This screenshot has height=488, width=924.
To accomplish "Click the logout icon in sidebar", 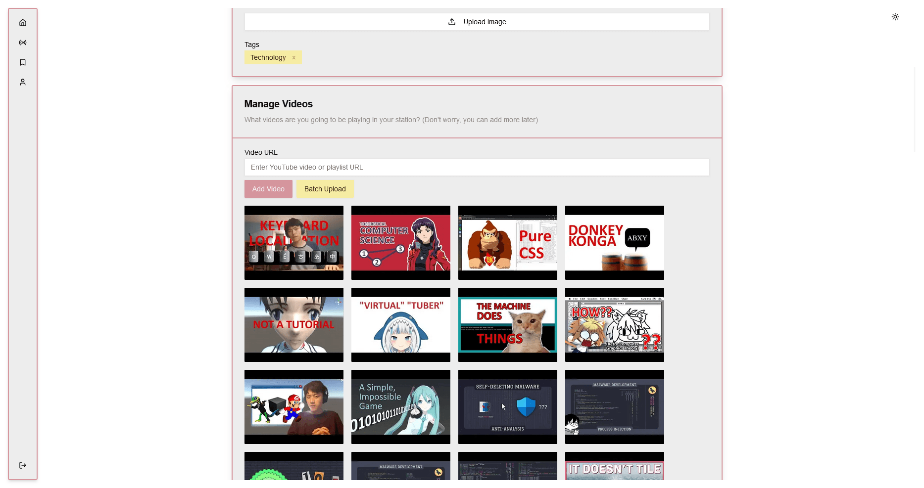I will click(23, 465).
